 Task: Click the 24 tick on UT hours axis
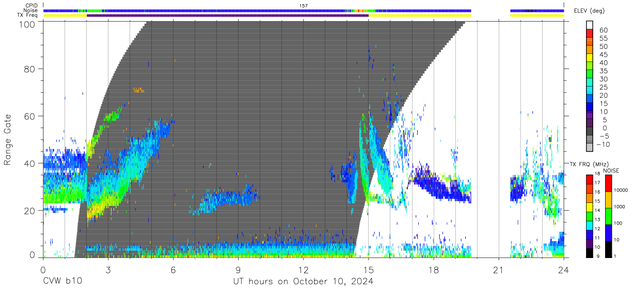(563, 269)
